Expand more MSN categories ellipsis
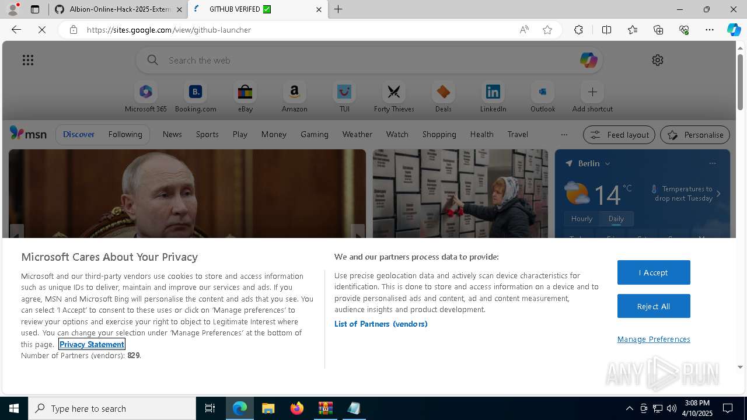 564,135
